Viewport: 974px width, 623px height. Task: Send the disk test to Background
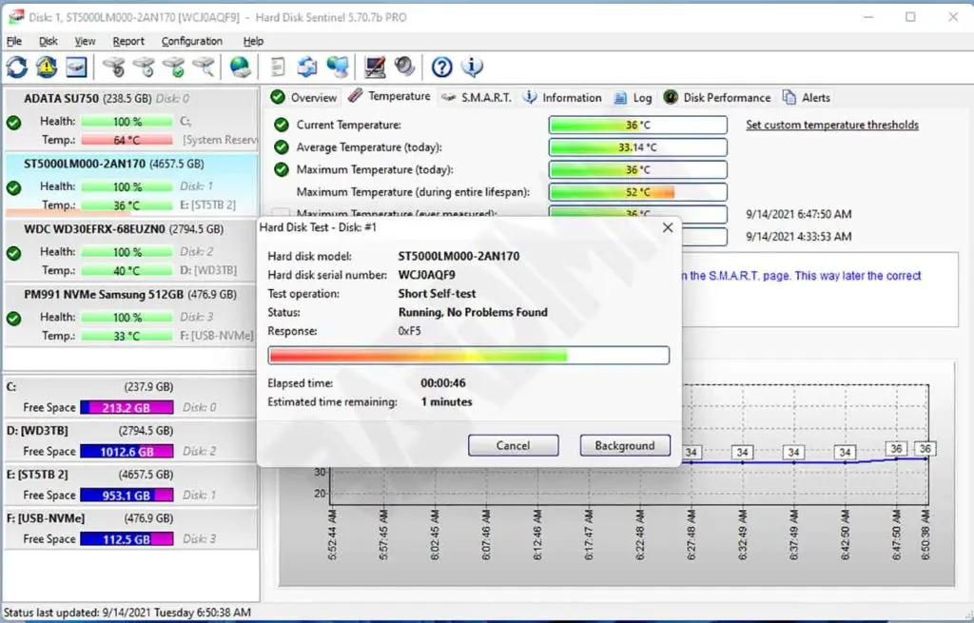[625, 445]
